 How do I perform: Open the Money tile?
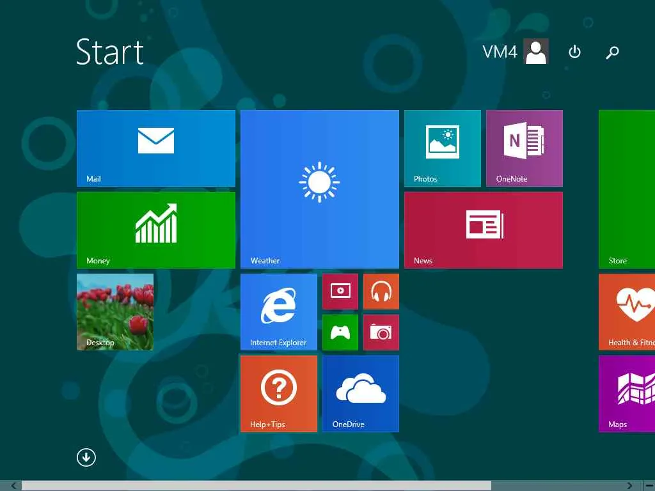[x=156, y=230]
